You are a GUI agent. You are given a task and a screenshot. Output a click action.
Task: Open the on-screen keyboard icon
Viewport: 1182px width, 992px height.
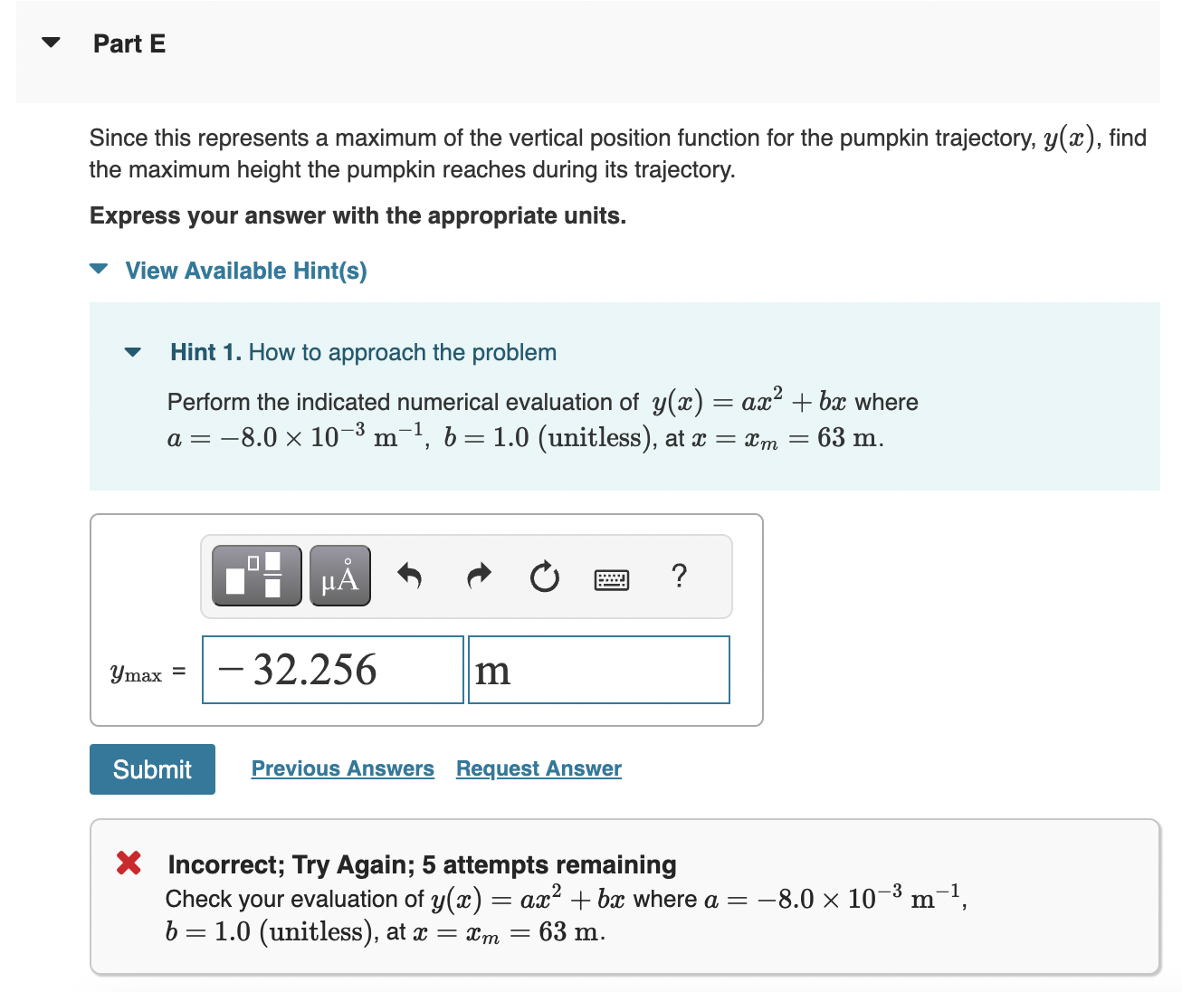[612, 578]
